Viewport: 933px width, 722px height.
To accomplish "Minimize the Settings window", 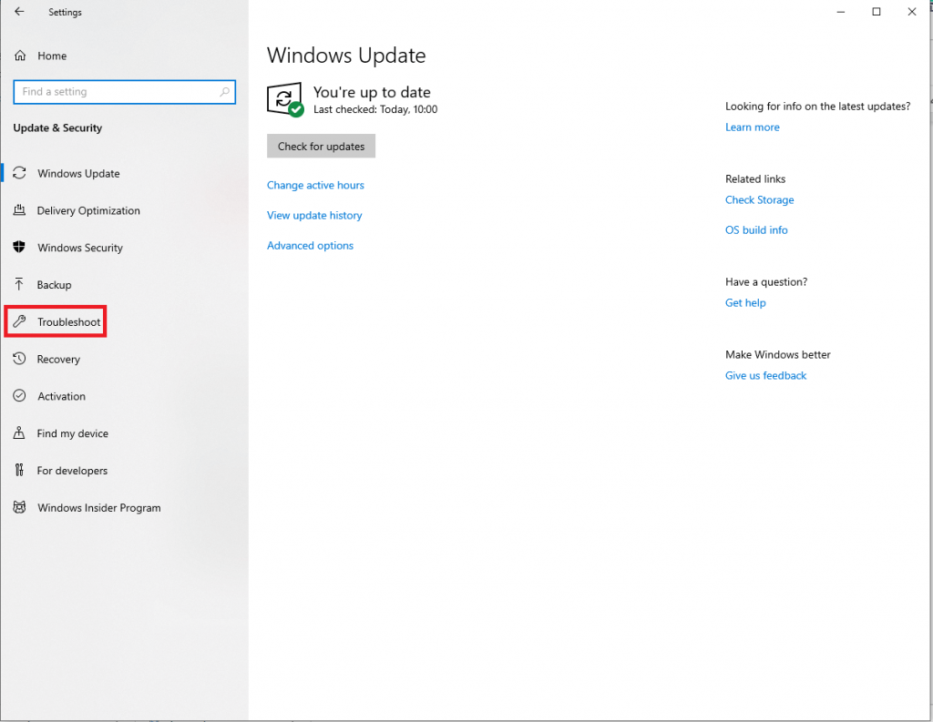I will pyautogui.click(x=840, y=12).
